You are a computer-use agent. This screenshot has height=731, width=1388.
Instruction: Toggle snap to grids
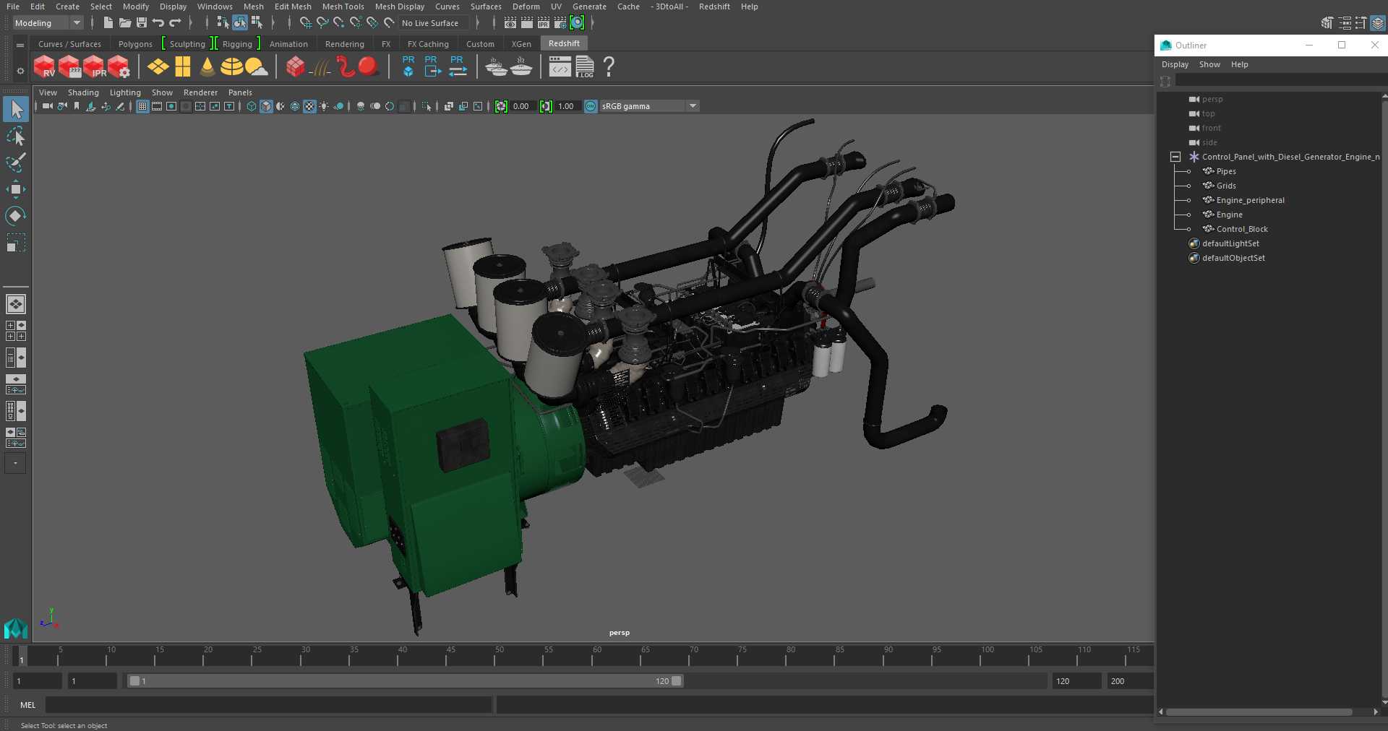tap(306, 23)
